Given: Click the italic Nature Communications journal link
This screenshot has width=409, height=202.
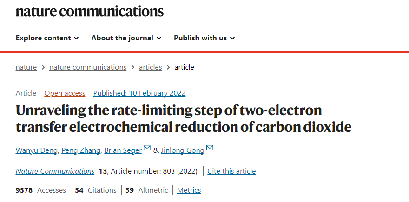Looking at the screenshot, I should click(x=55, y=171).
